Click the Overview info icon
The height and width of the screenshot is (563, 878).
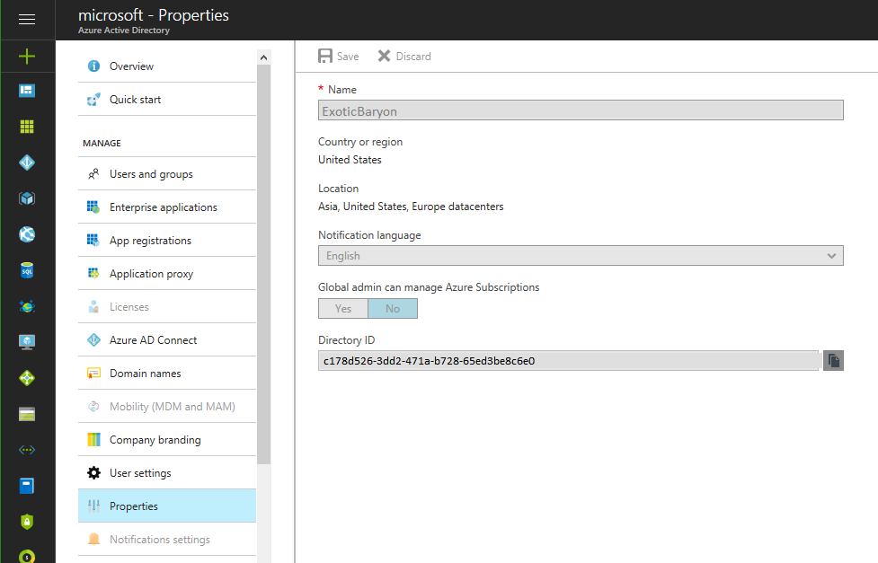click(94, 66)
